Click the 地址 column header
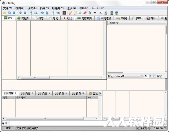 [9, 97]
